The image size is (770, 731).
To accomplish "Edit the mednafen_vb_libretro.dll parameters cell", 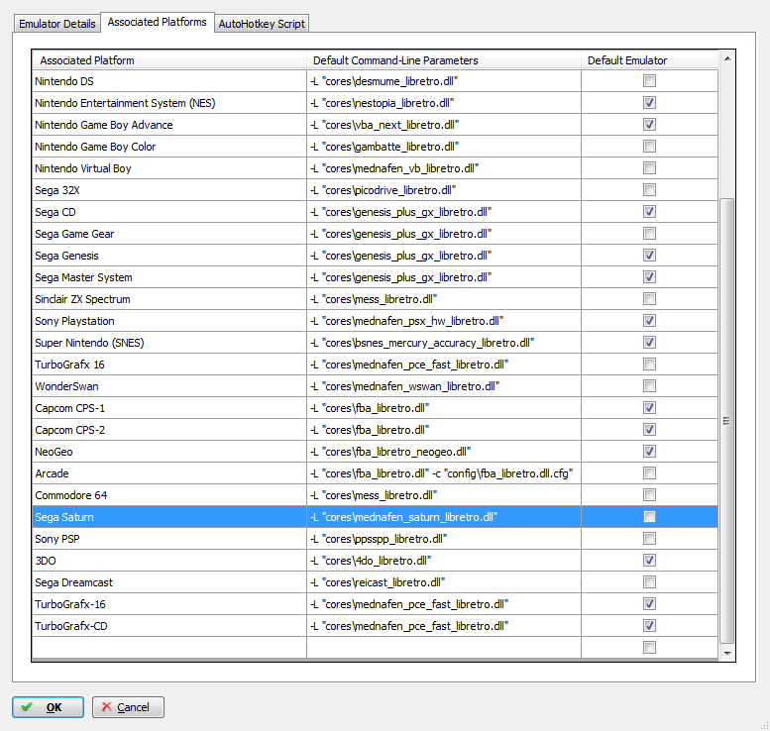I will point(444,168).
